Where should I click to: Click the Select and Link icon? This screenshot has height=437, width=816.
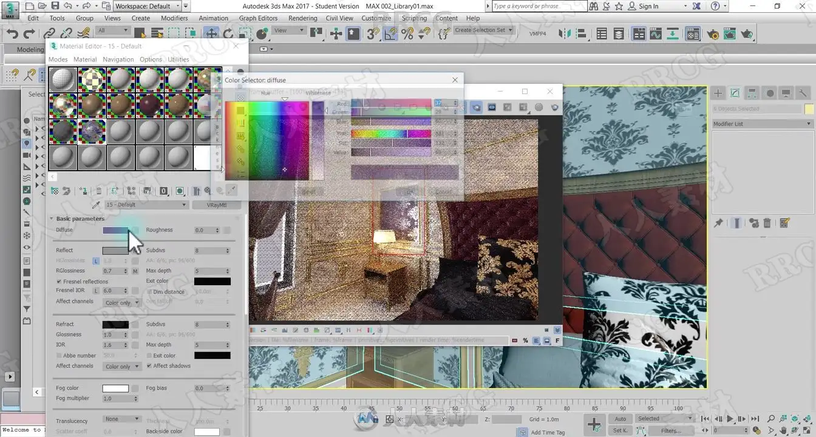(50, 34)
